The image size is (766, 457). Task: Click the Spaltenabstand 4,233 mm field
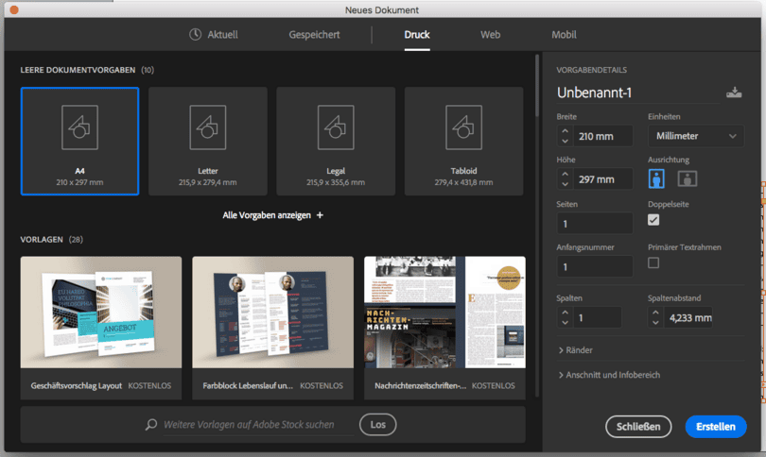[x=688, y=317]
